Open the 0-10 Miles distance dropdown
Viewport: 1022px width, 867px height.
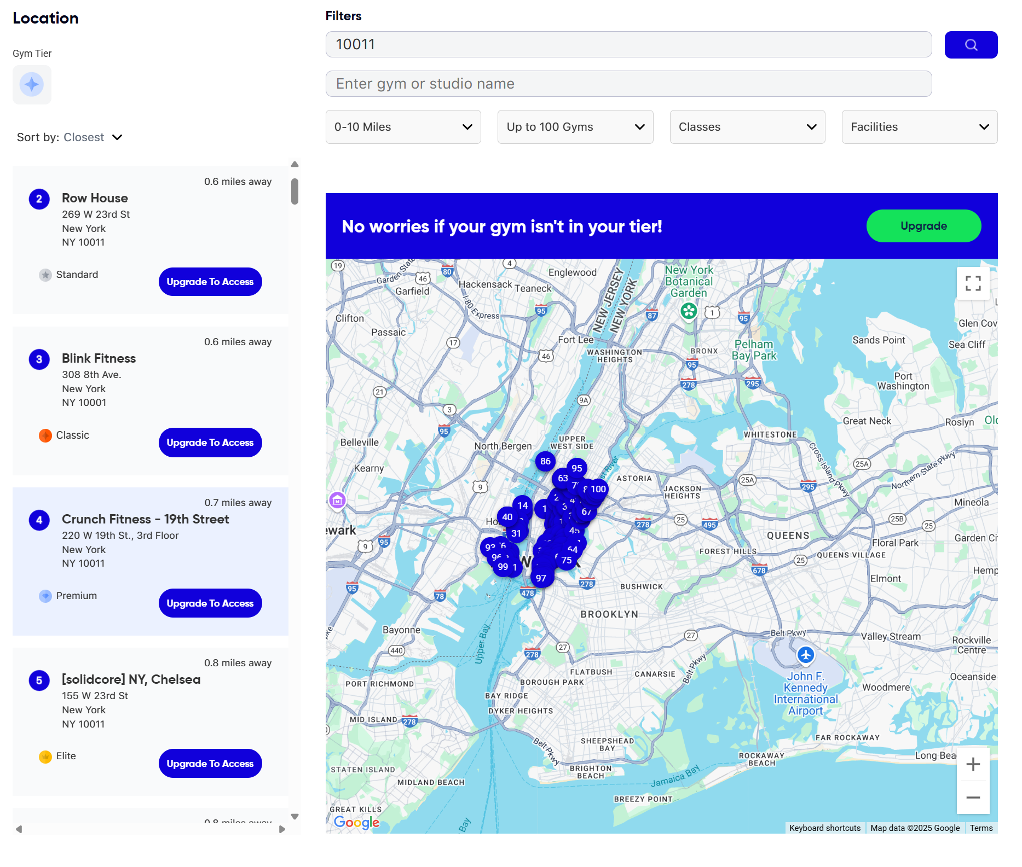[x=403, y=127]
